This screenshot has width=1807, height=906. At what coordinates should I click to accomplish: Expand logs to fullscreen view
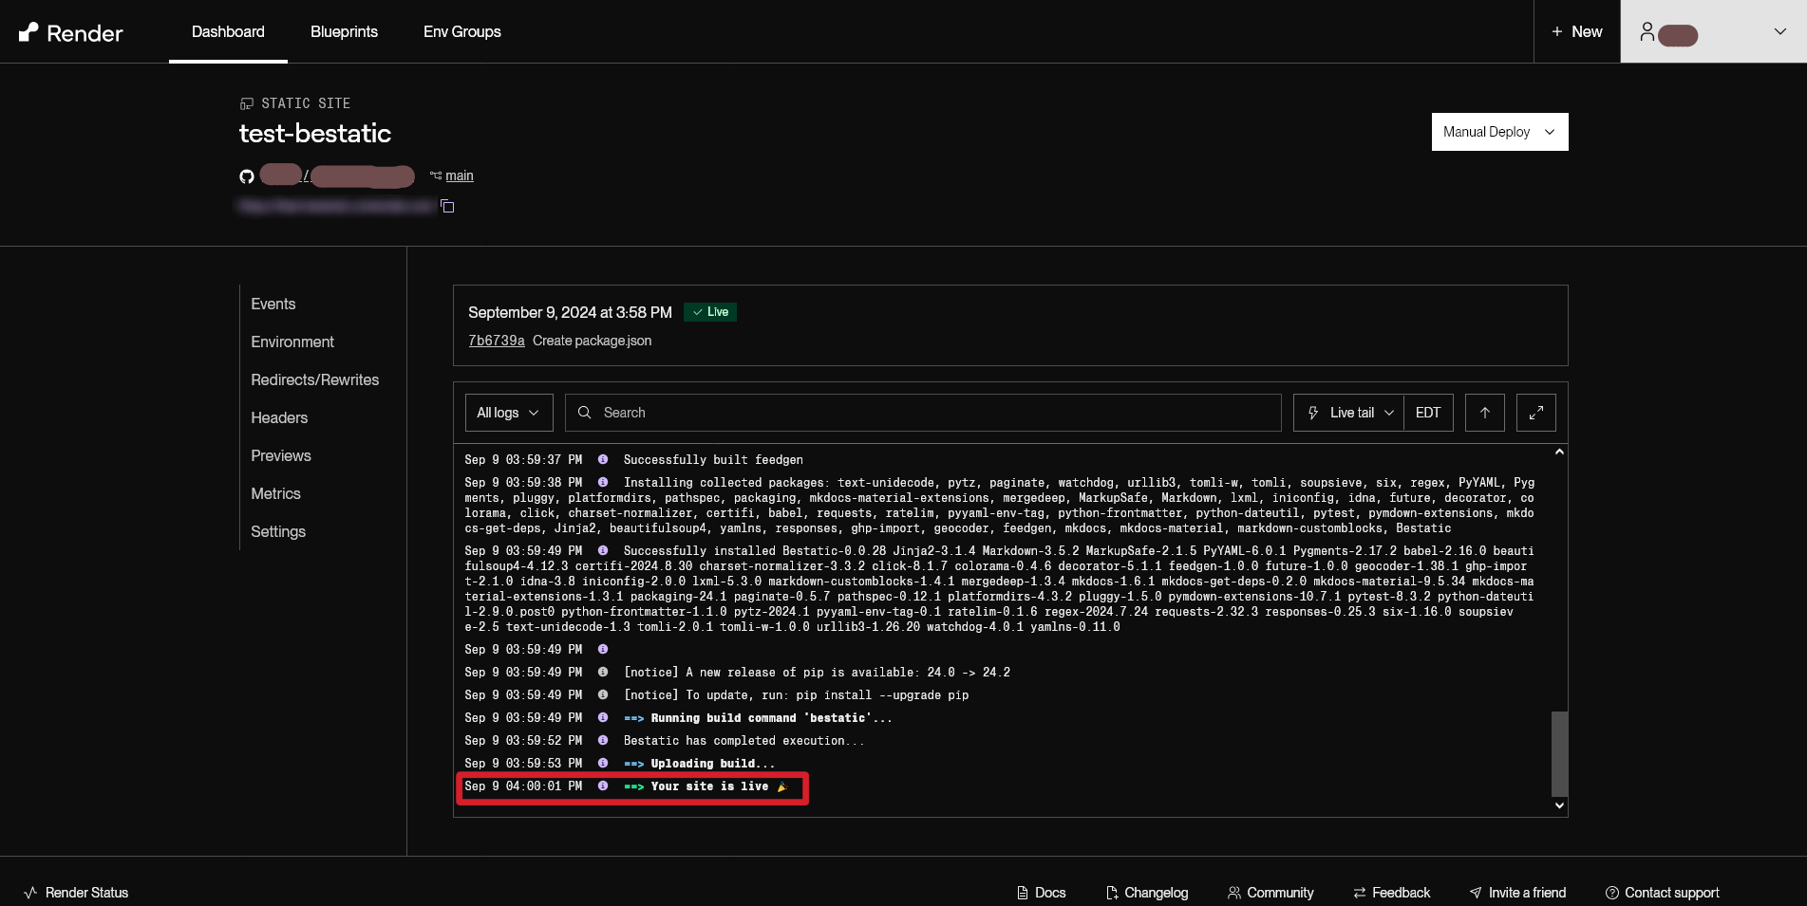tap(1535, 413)
